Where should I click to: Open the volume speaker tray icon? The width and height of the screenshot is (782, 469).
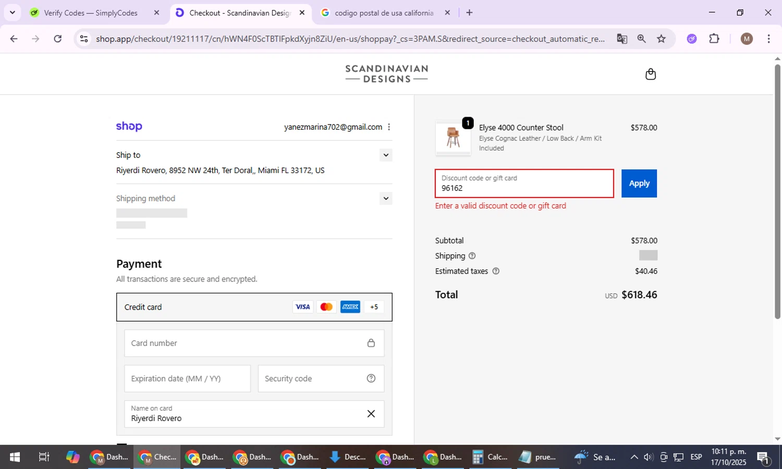point(649,457)
